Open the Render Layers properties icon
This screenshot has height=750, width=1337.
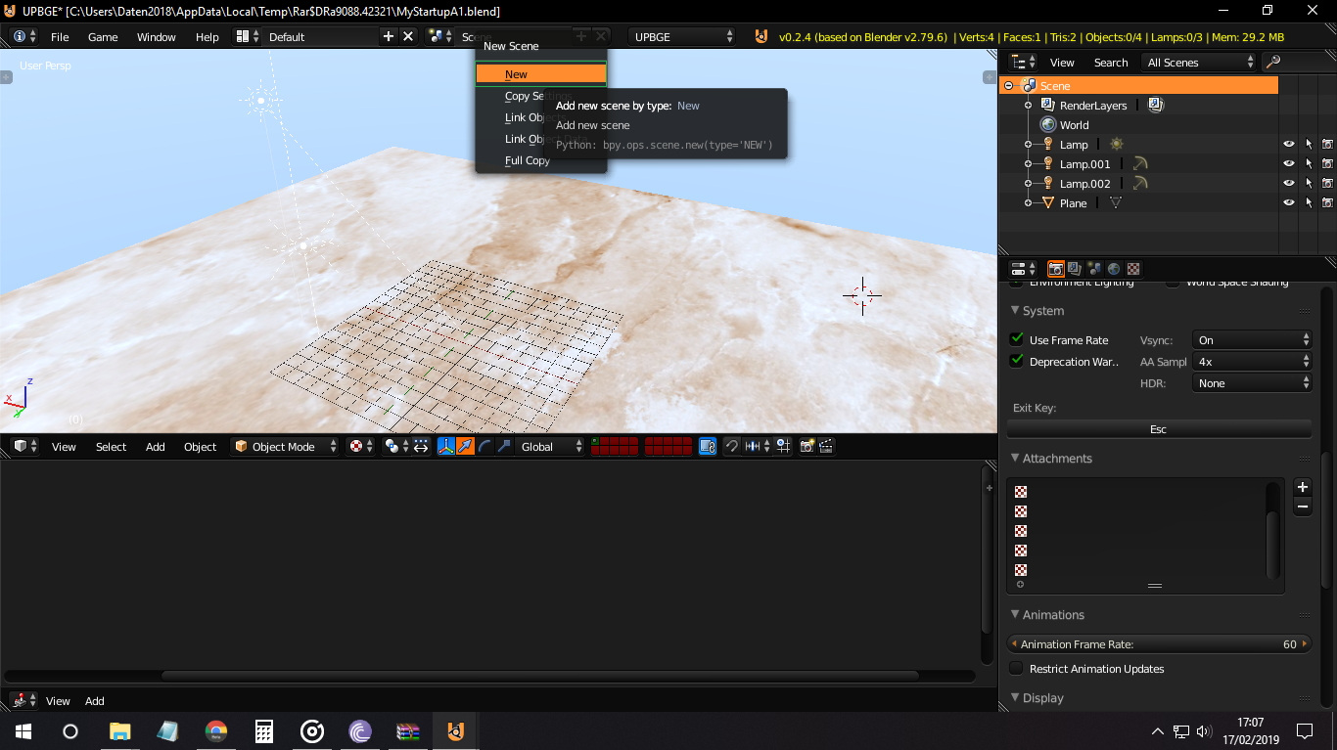tap(1074, 268)
